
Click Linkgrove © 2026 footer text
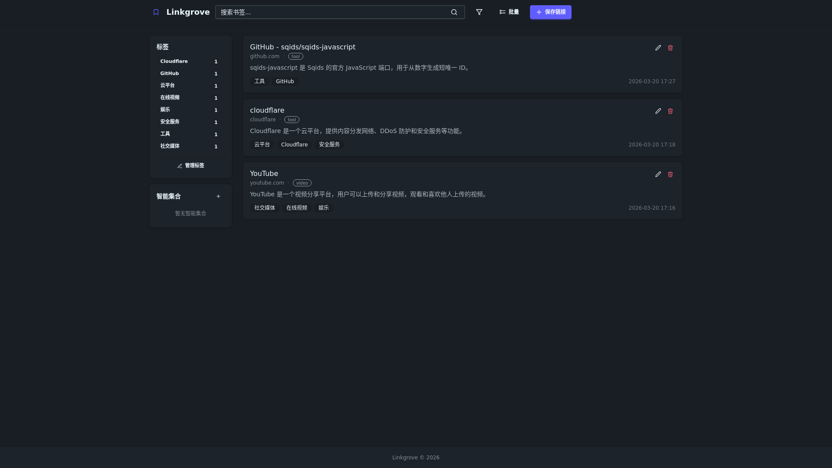pos(416,458)
